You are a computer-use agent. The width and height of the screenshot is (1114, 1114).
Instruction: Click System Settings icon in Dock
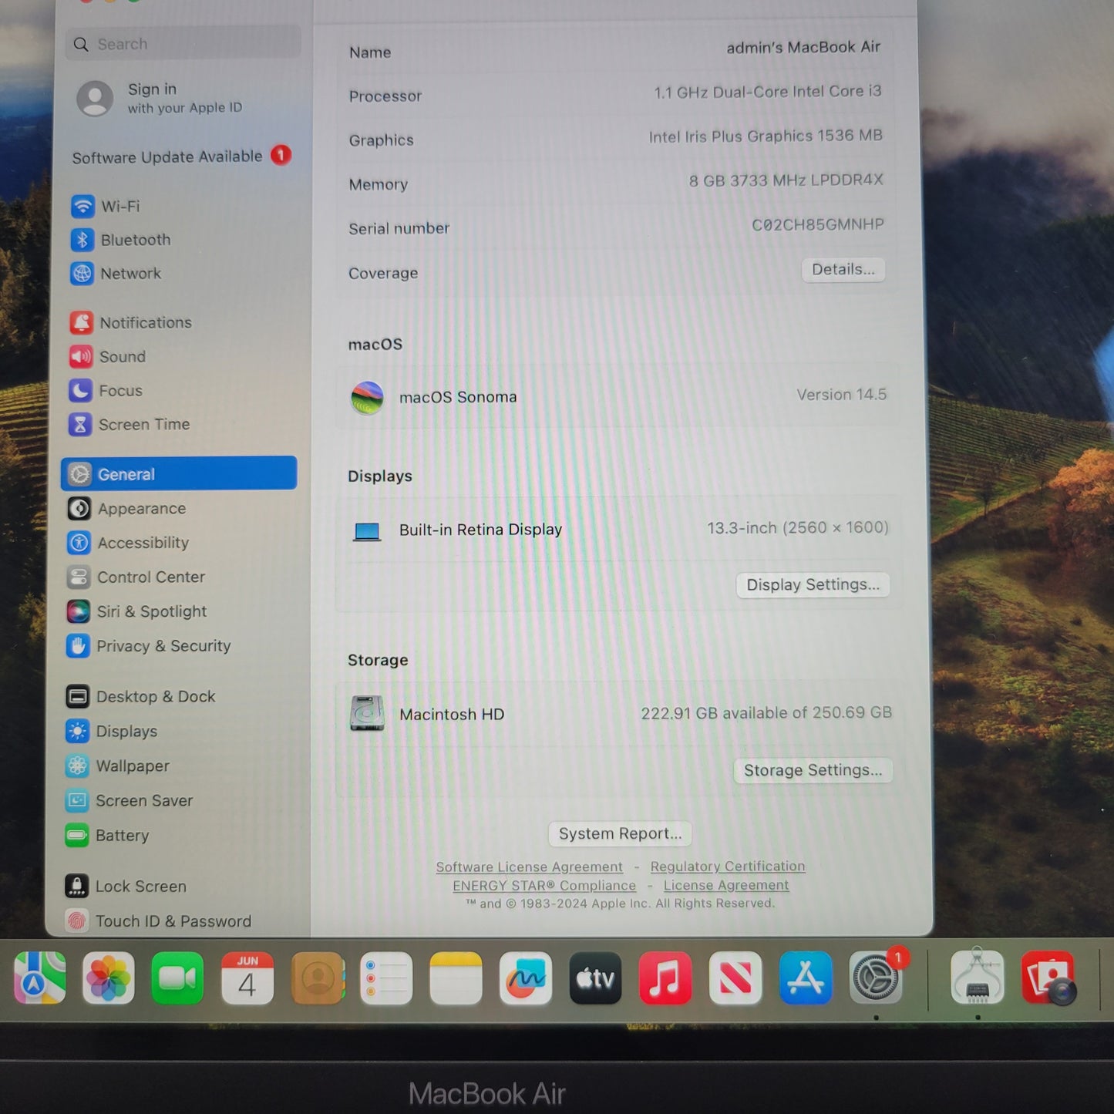(876, 978)
